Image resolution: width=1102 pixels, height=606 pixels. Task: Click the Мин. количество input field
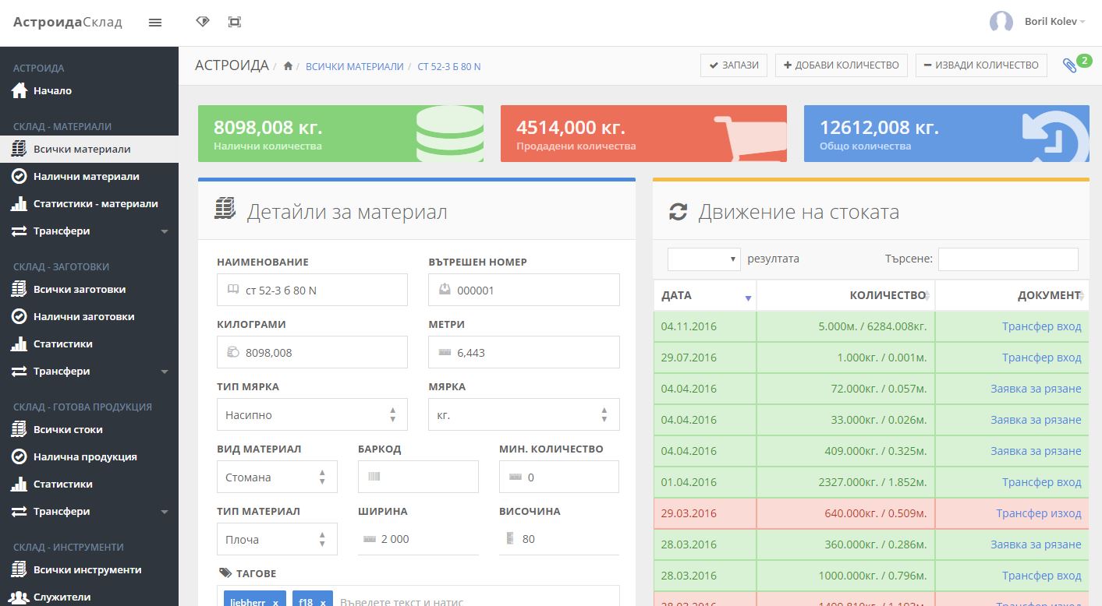(x=559, y=477)
